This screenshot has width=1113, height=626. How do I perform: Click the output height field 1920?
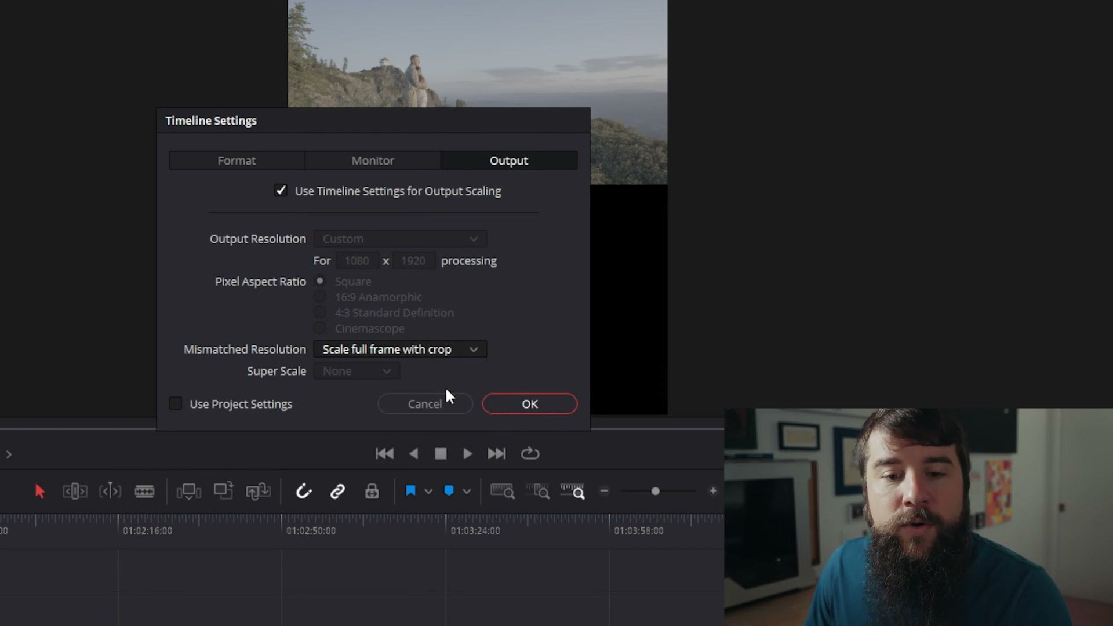coord(413,261)
